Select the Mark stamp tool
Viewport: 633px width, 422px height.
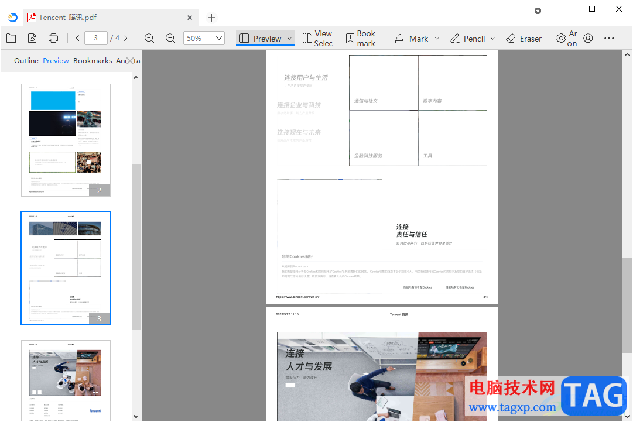point(412,38)
